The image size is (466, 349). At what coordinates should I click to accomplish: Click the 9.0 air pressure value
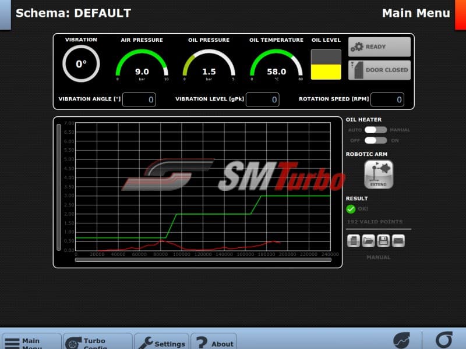[142, 72]
